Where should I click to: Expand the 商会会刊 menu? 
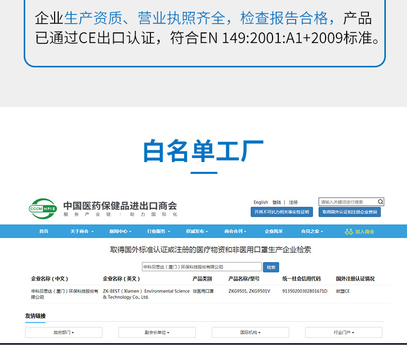[235, 231]
